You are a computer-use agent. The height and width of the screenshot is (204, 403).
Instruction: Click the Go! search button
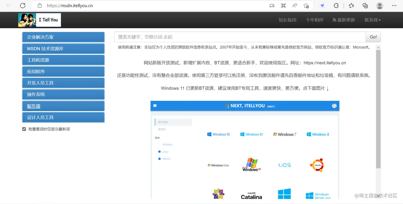(373, 37)
